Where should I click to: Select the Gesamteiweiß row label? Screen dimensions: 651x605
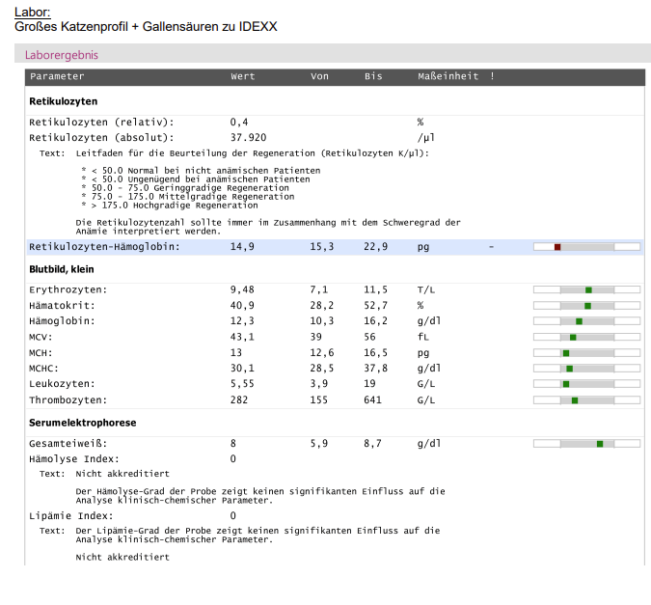point(68,444)
